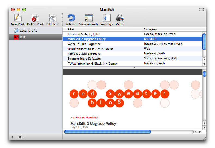Viewport: 215px width, 148px height.
Task: Click category cell Software Reviews, Web
Action: [x=160, y=58]
